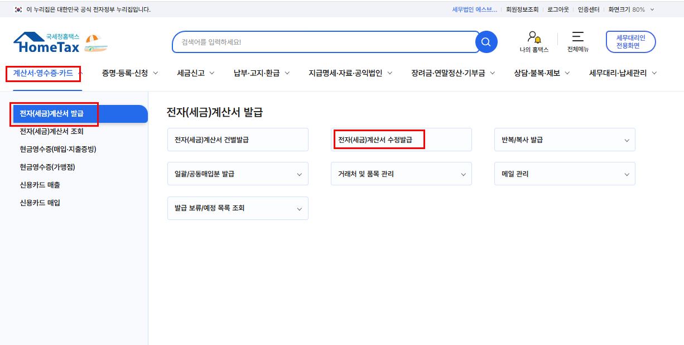Click the Korean flag icon
684x345 pixels.
pos(18,9)
